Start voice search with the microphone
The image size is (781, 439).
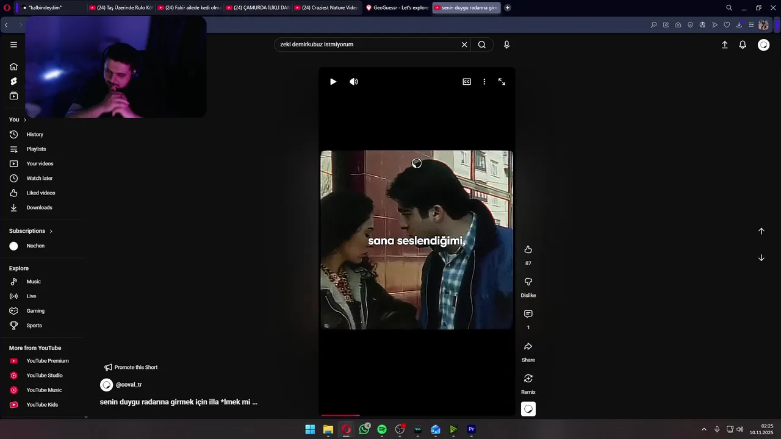click(506, 45)
